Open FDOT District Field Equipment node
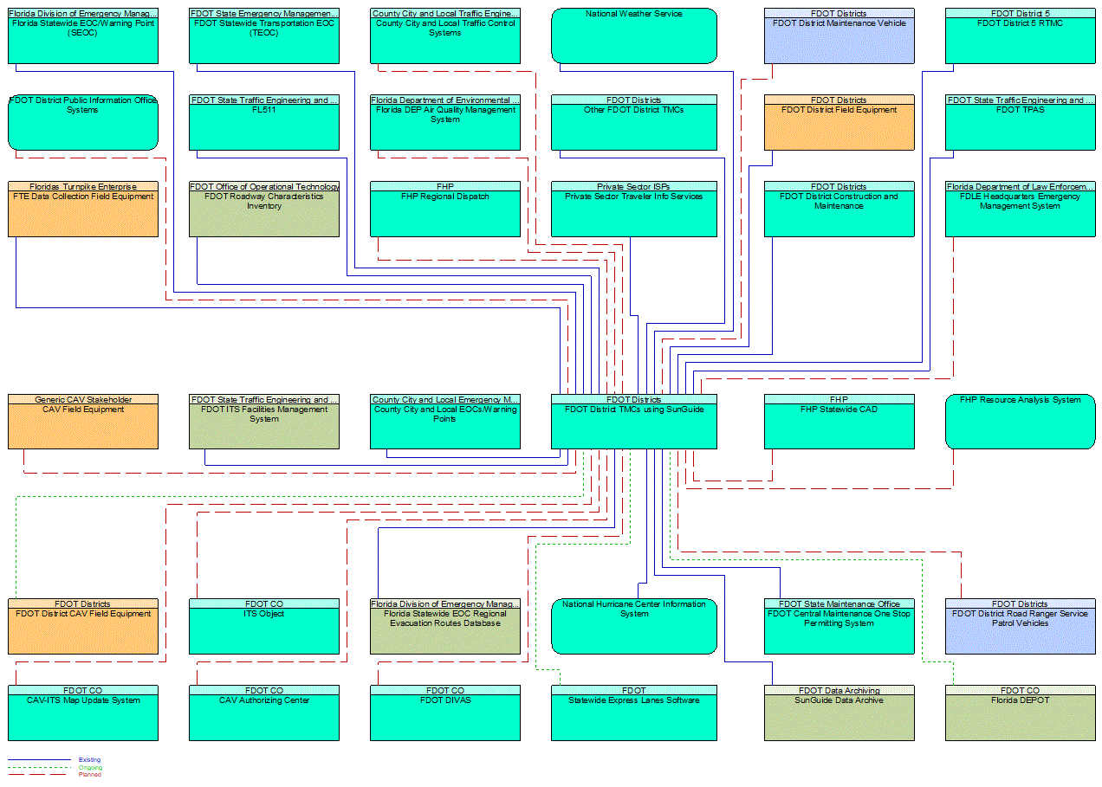Screen dimensions: 1102x787 (x=839, y=122)
